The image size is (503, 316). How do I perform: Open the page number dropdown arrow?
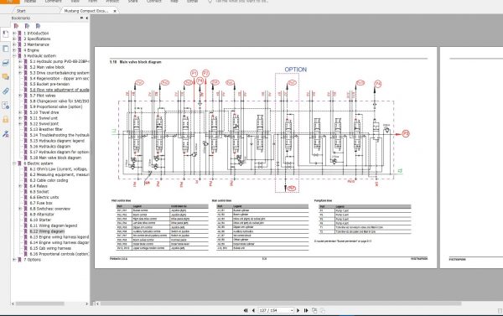292,310
